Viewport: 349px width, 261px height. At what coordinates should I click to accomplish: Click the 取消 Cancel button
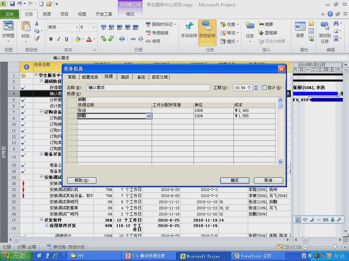coord(268,180)
